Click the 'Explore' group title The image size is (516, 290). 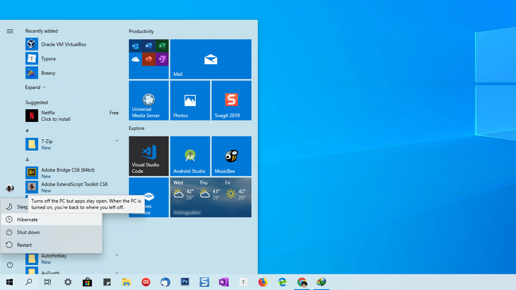(137, 128)
